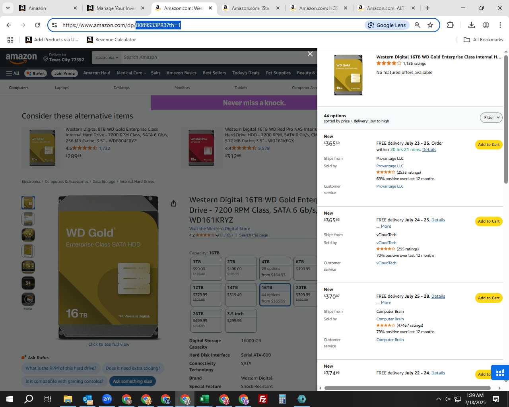Expand the 4.2 star rating chevron
The height and width of the screenshot is (407, 509).
tap(217, 235)
